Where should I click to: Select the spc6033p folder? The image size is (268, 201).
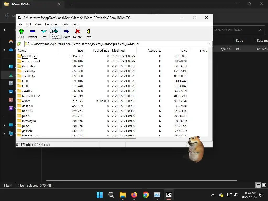coord(28,76)
